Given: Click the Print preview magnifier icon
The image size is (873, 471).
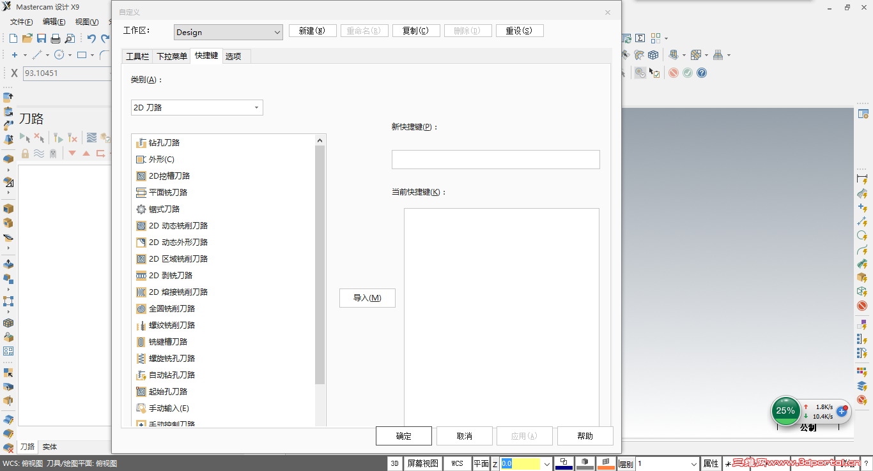Looking at the screenshot, I should coord(70,38).
